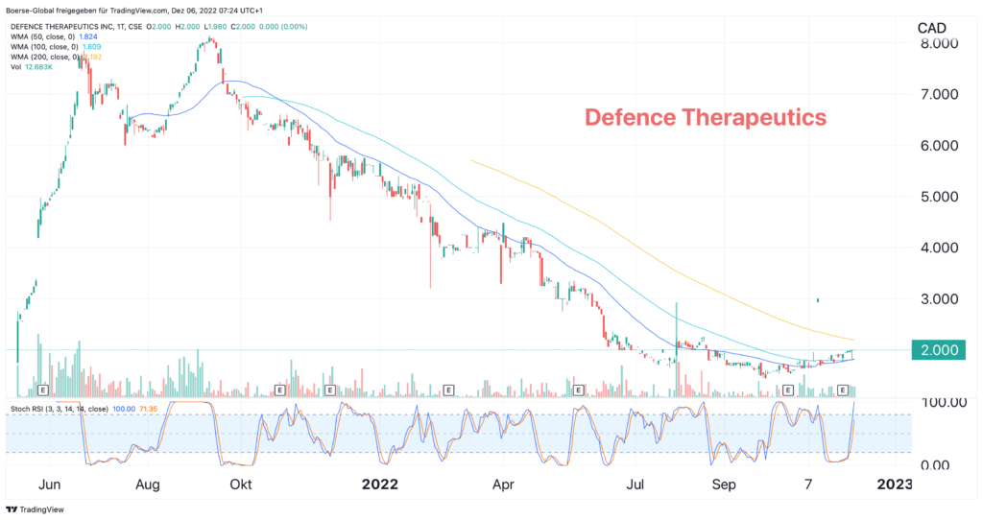Click the 7.000 price axis label
The height and width of the screenshot is (520, 983).
pyautogui.click(x=939, y=95)
